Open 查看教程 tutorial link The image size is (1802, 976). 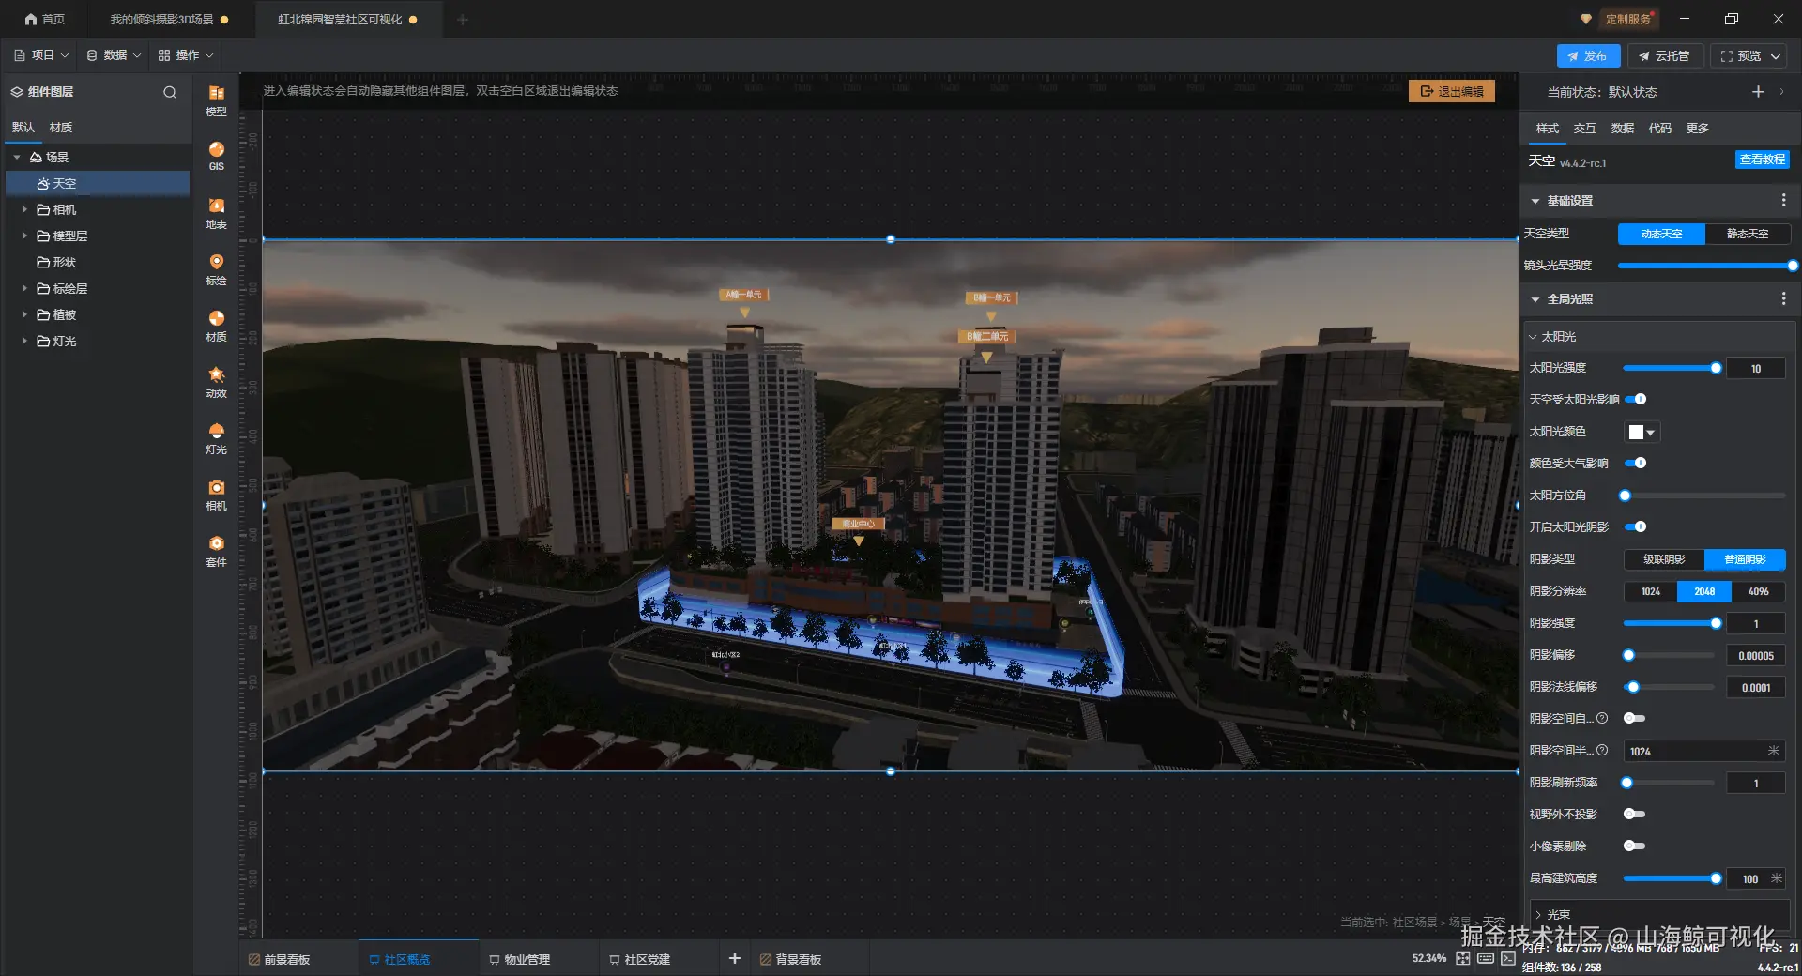click(1762, 160)
